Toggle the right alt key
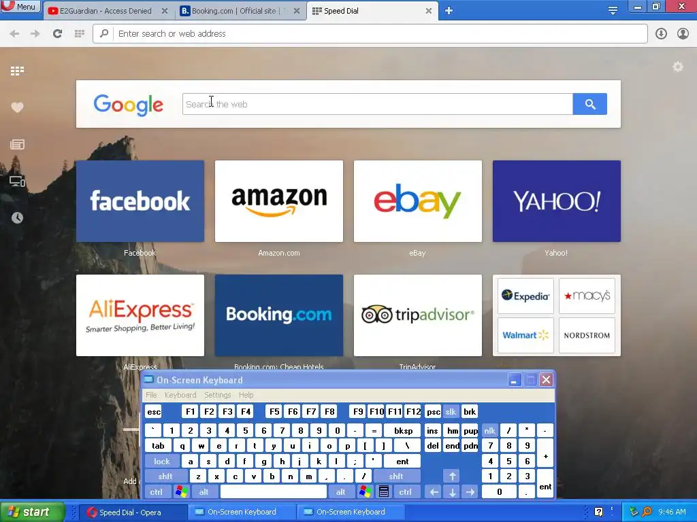 click(x=340, y=492)
